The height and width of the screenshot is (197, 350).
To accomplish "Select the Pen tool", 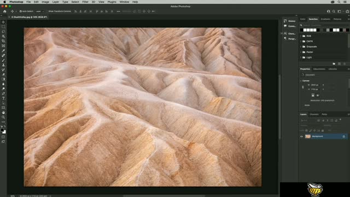I will [x=3, y=94].
